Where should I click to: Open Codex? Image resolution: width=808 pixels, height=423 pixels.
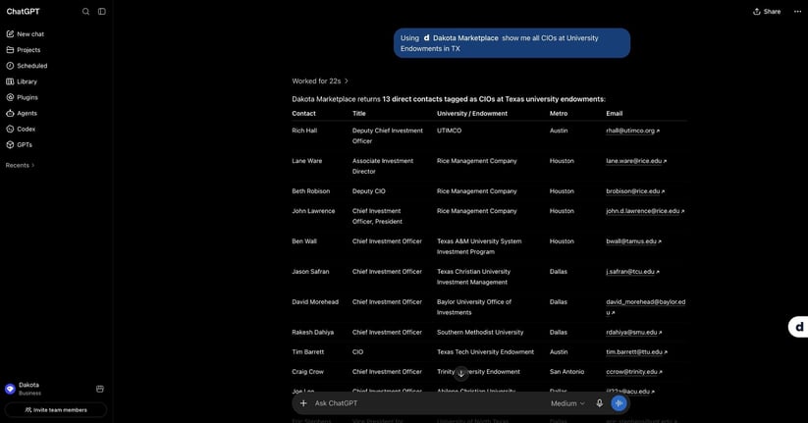point(22,130)
